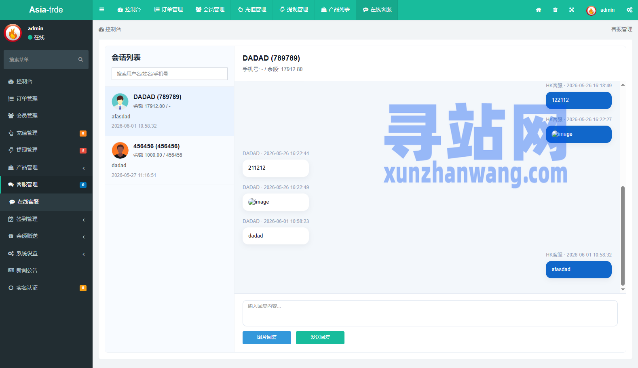Expand 产品管理 submenu in sidebar
638x368 pixels.
(x=46, y=167)
